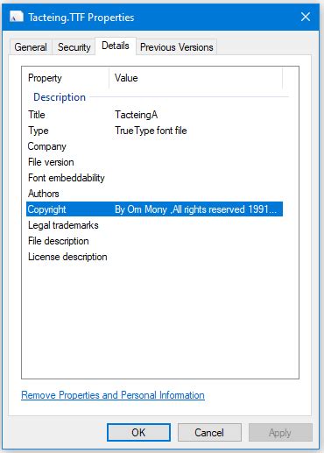The height and width of the screenshot is (453, 324).
Task: Click the Value column header
Action: tap(195, 78)
